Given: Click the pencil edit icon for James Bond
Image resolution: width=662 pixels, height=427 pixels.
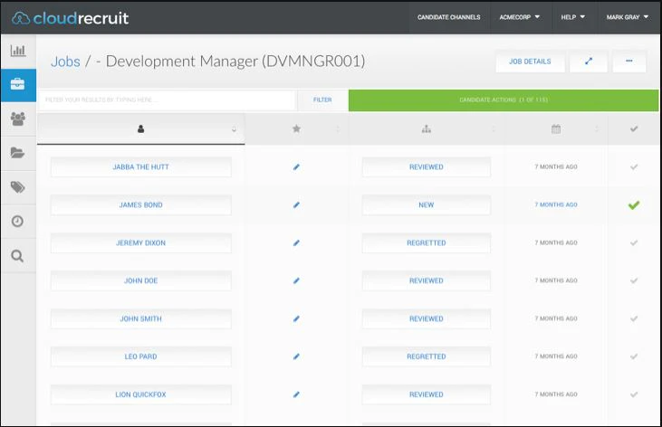Looking at the screenshot, I should pyautogui.click(x=296, y=205).
